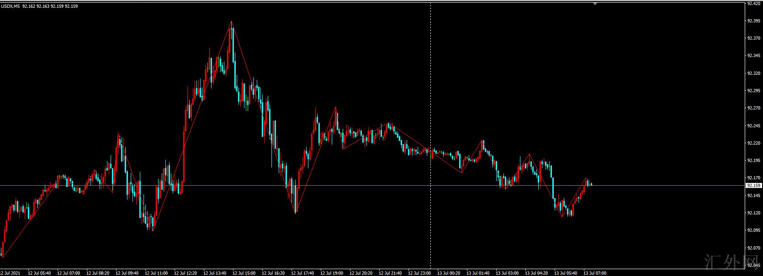This screenshot has width=763, height=276.
Task: Click time axis label 12 Jul 07:00
Action: [69, 273]
